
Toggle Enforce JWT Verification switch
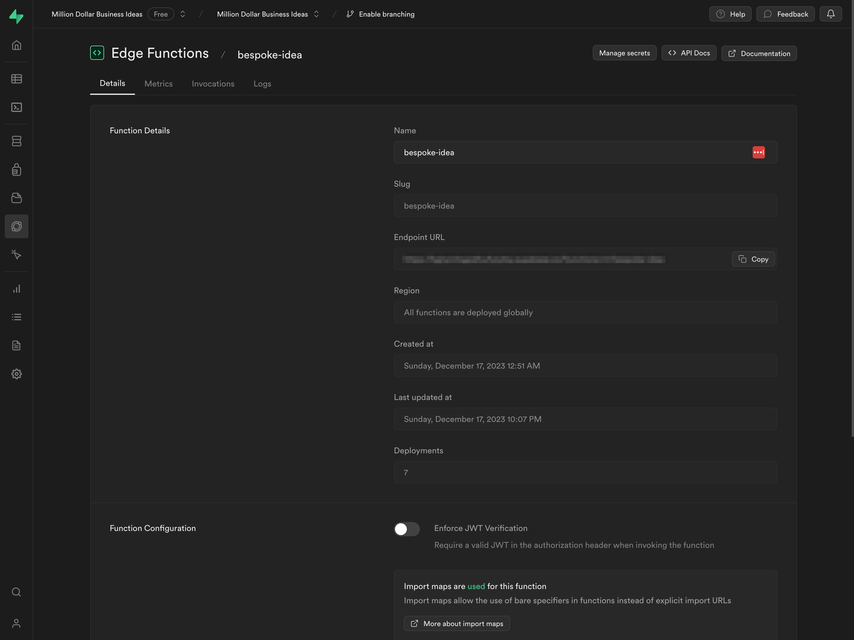pyautogui.click(x=407, y=529)
